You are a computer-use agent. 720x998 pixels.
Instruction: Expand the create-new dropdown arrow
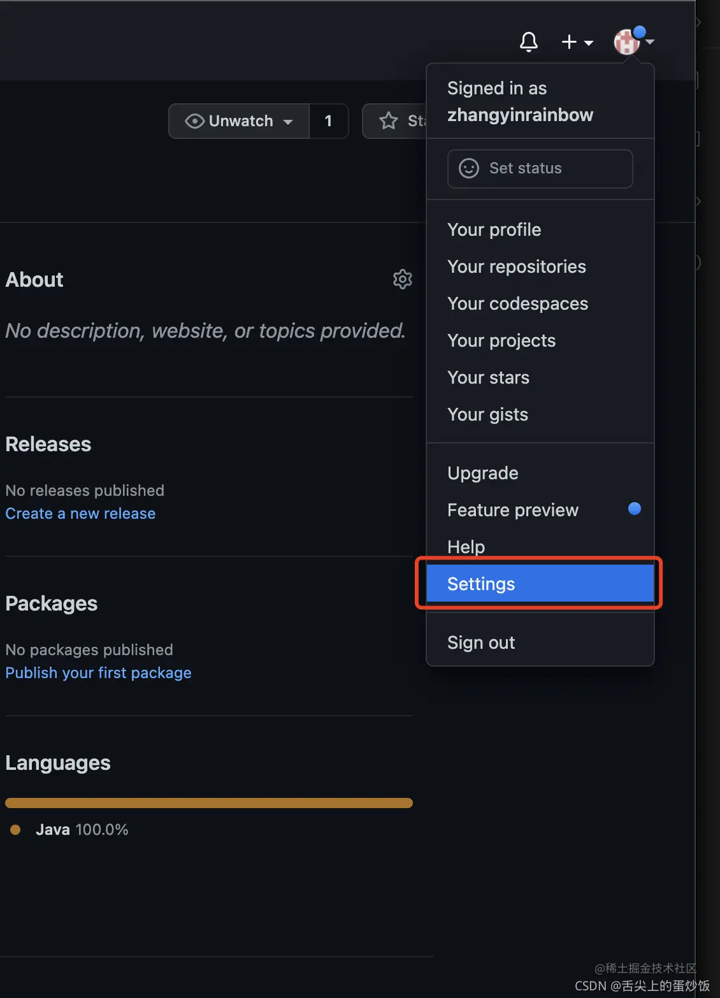[589, 43]
